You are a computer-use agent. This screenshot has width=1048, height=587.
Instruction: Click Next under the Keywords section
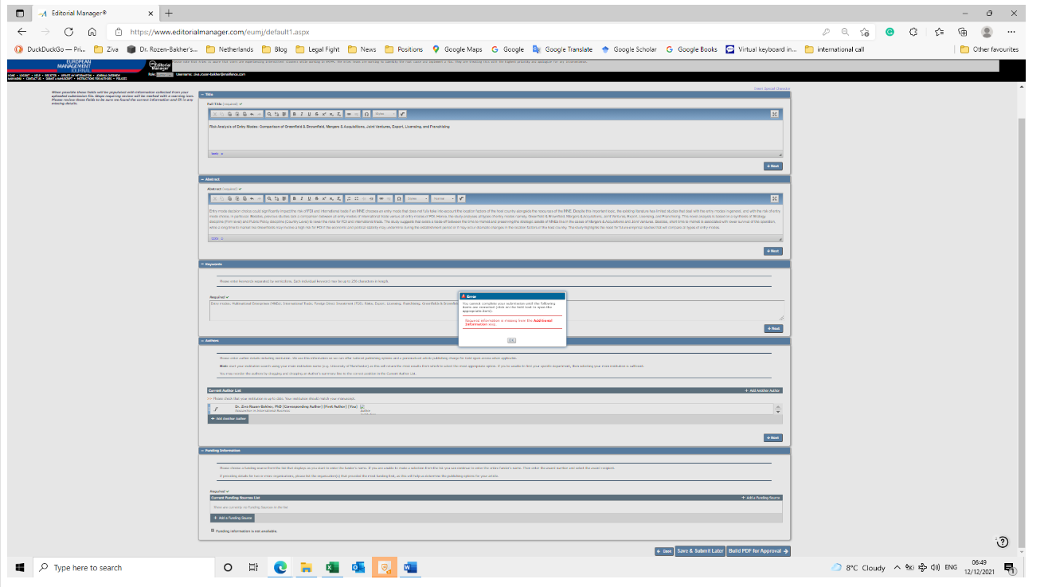pos(772,328)
